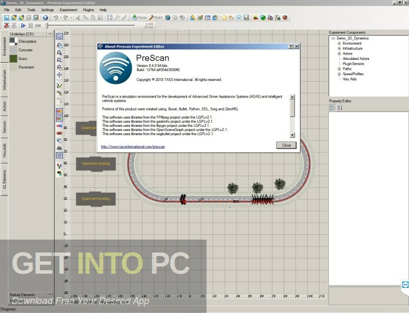409x313 pixels.
Task: Select Articulated Actors in tree
Action: pos(356,59)
